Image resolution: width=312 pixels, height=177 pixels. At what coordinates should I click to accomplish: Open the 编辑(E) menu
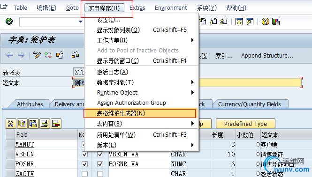click(x=46, y=8)
